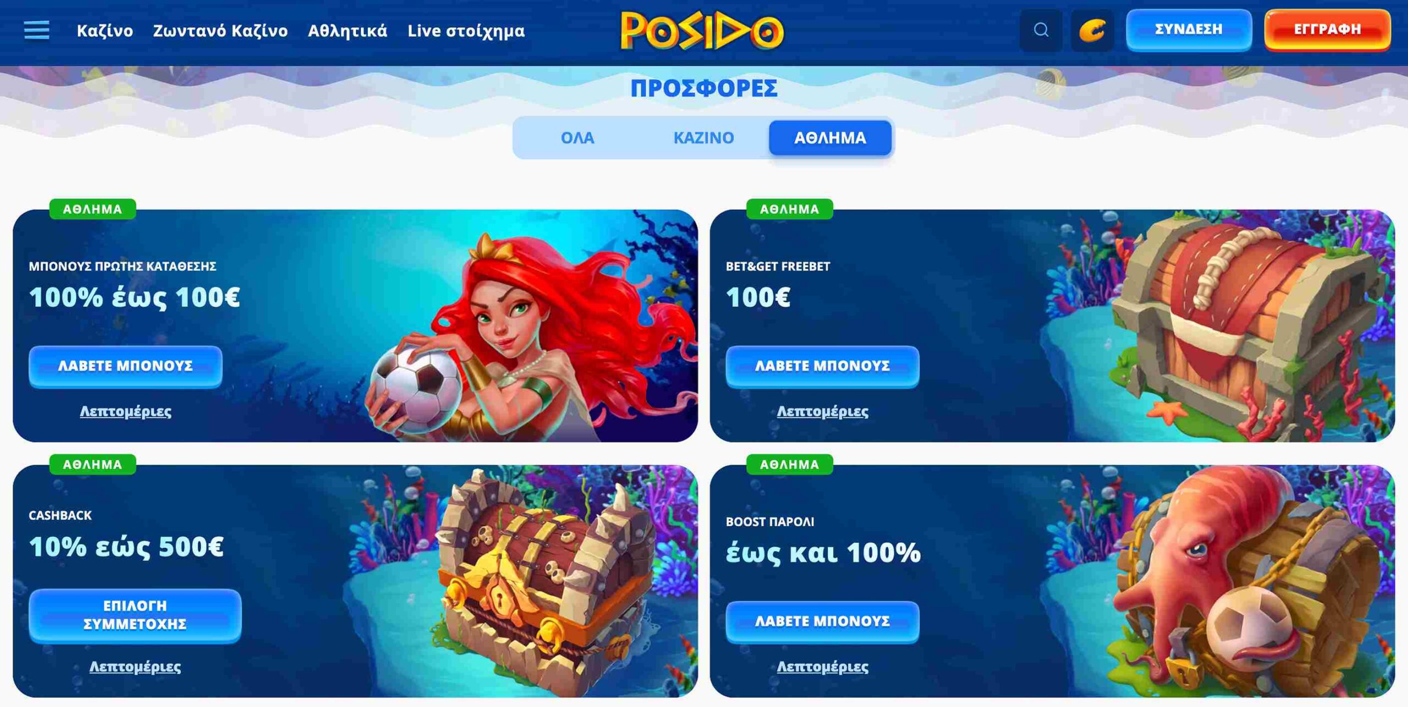Viewport: 1408px width, 707px height.
Task: Open Live στοίχημα menu item
Action: pos(466,31)
